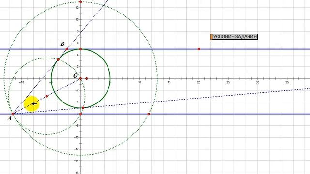Screen dimensions: 310x174
Task: Click the red point at top of solid green circle
Action: click(x=81, y=49)
